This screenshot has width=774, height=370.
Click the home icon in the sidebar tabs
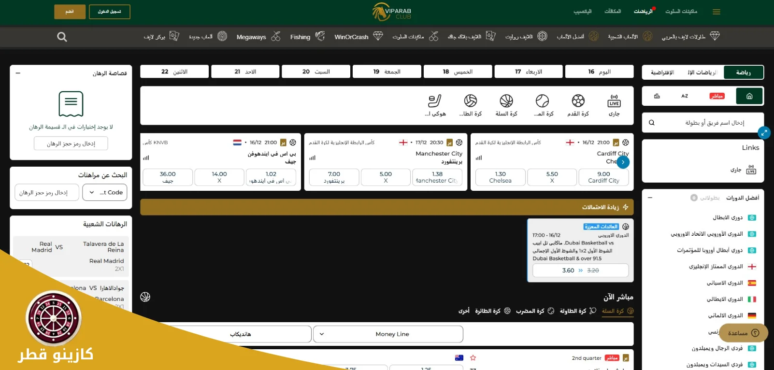pos(749,96)
